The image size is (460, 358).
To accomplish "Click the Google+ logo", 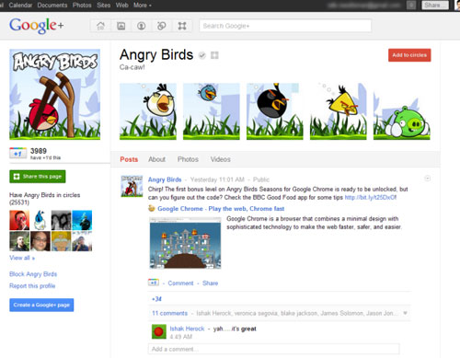I will point(37,26).
